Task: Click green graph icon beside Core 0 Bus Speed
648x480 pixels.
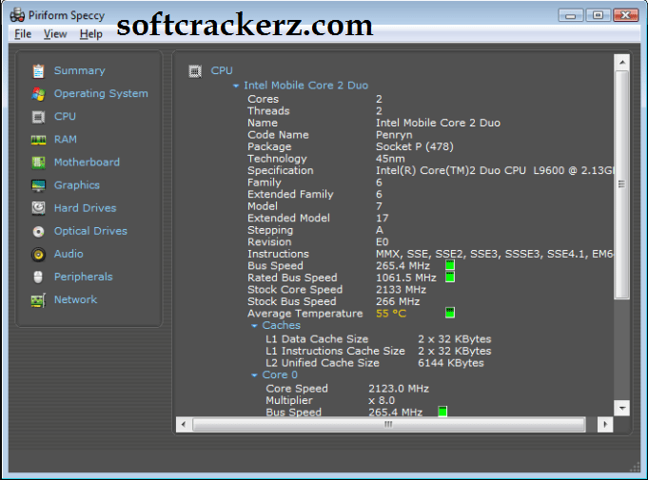Action: pos(442,412)
